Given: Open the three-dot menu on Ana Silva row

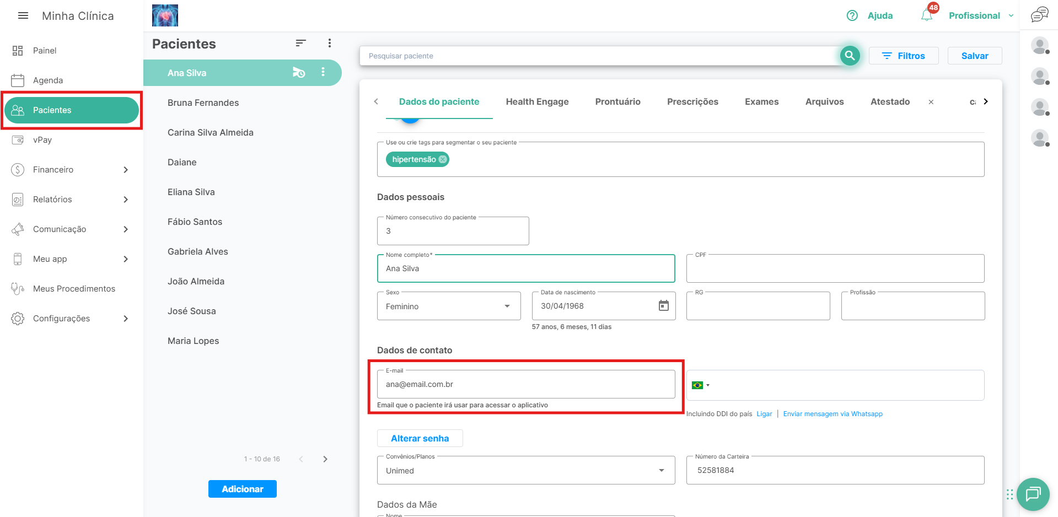Looking at the screenshot, I should [323, 72].
